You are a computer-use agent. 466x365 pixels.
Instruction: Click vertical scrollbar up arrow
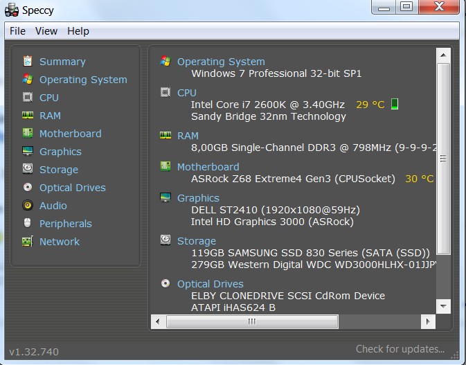(x=443, y=55)
